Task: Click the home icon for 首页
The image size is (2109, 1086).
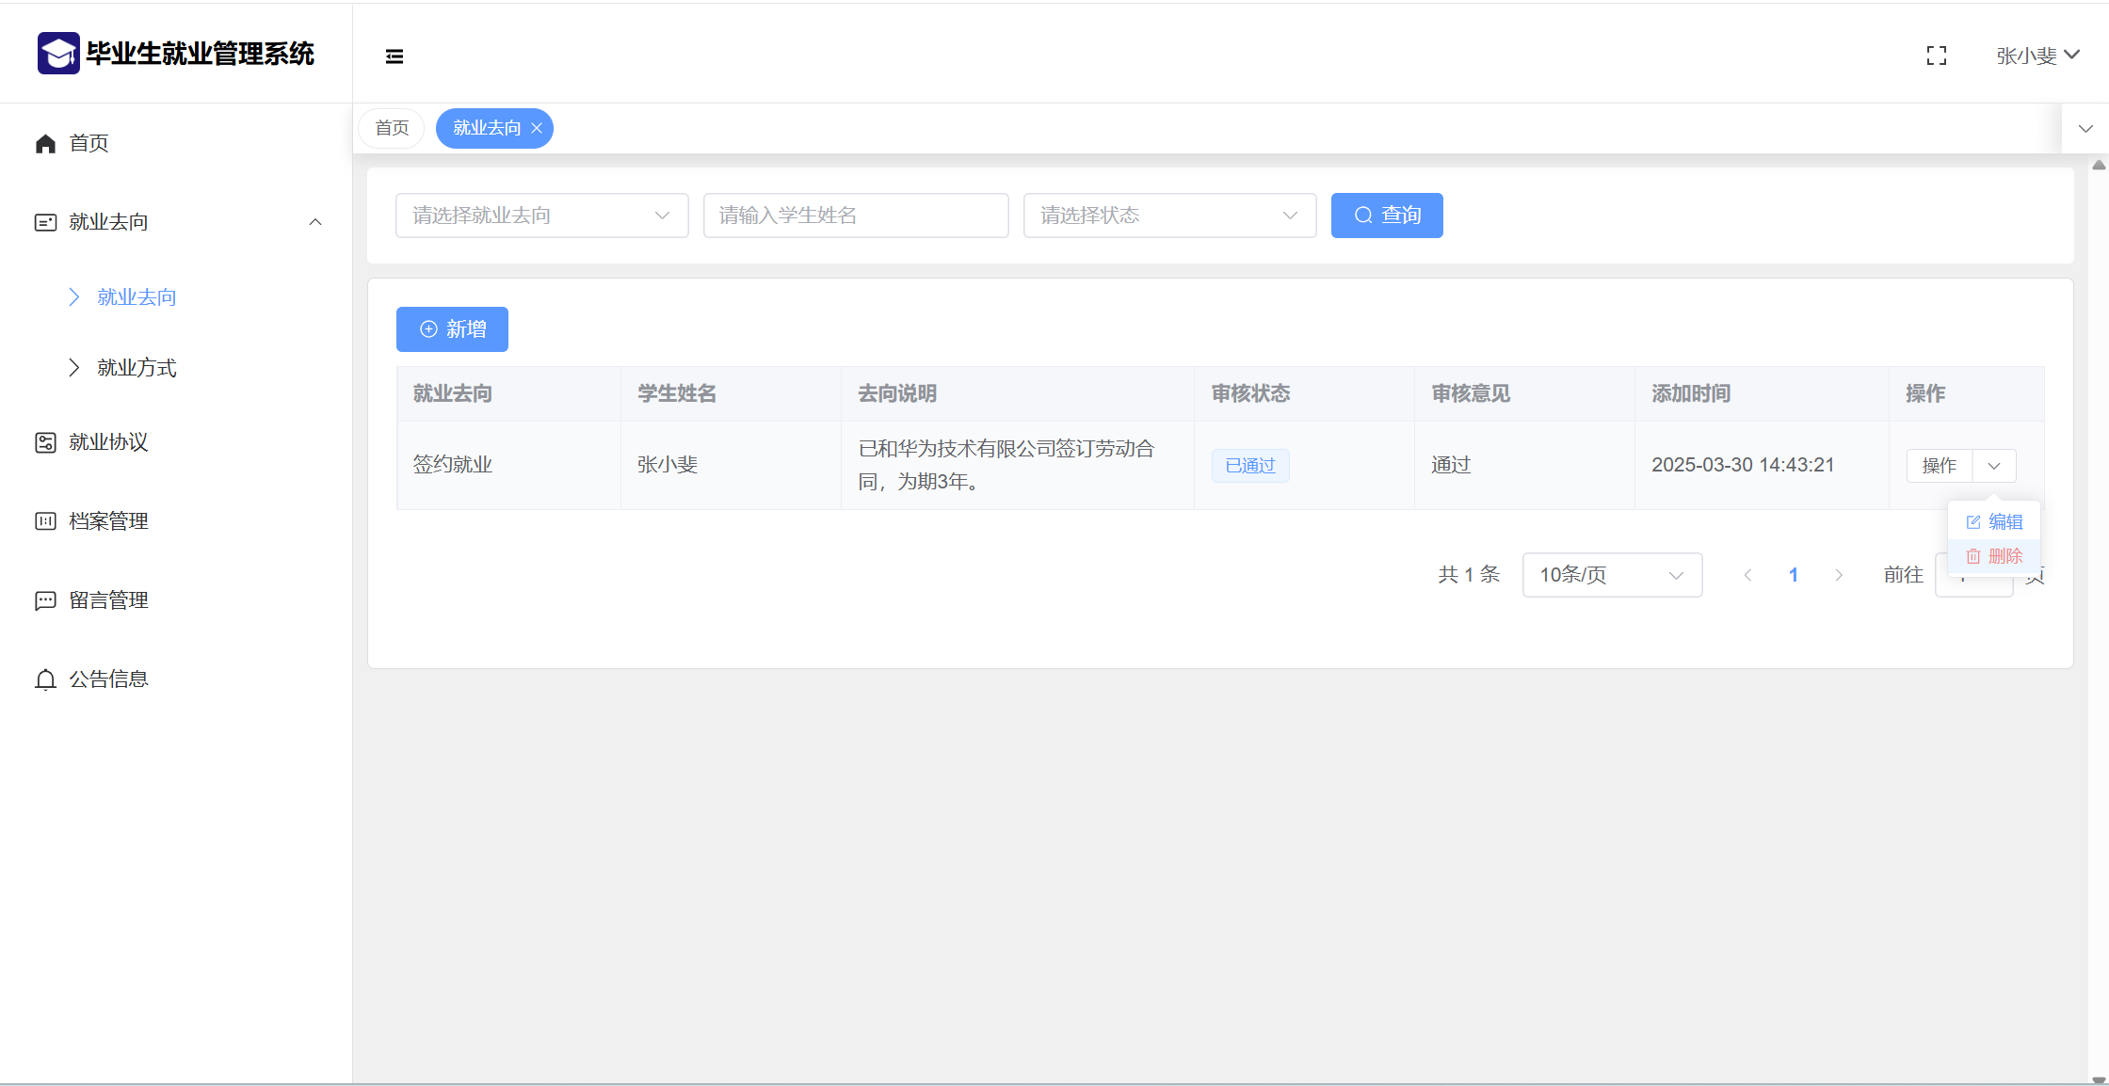Action: 45,143
